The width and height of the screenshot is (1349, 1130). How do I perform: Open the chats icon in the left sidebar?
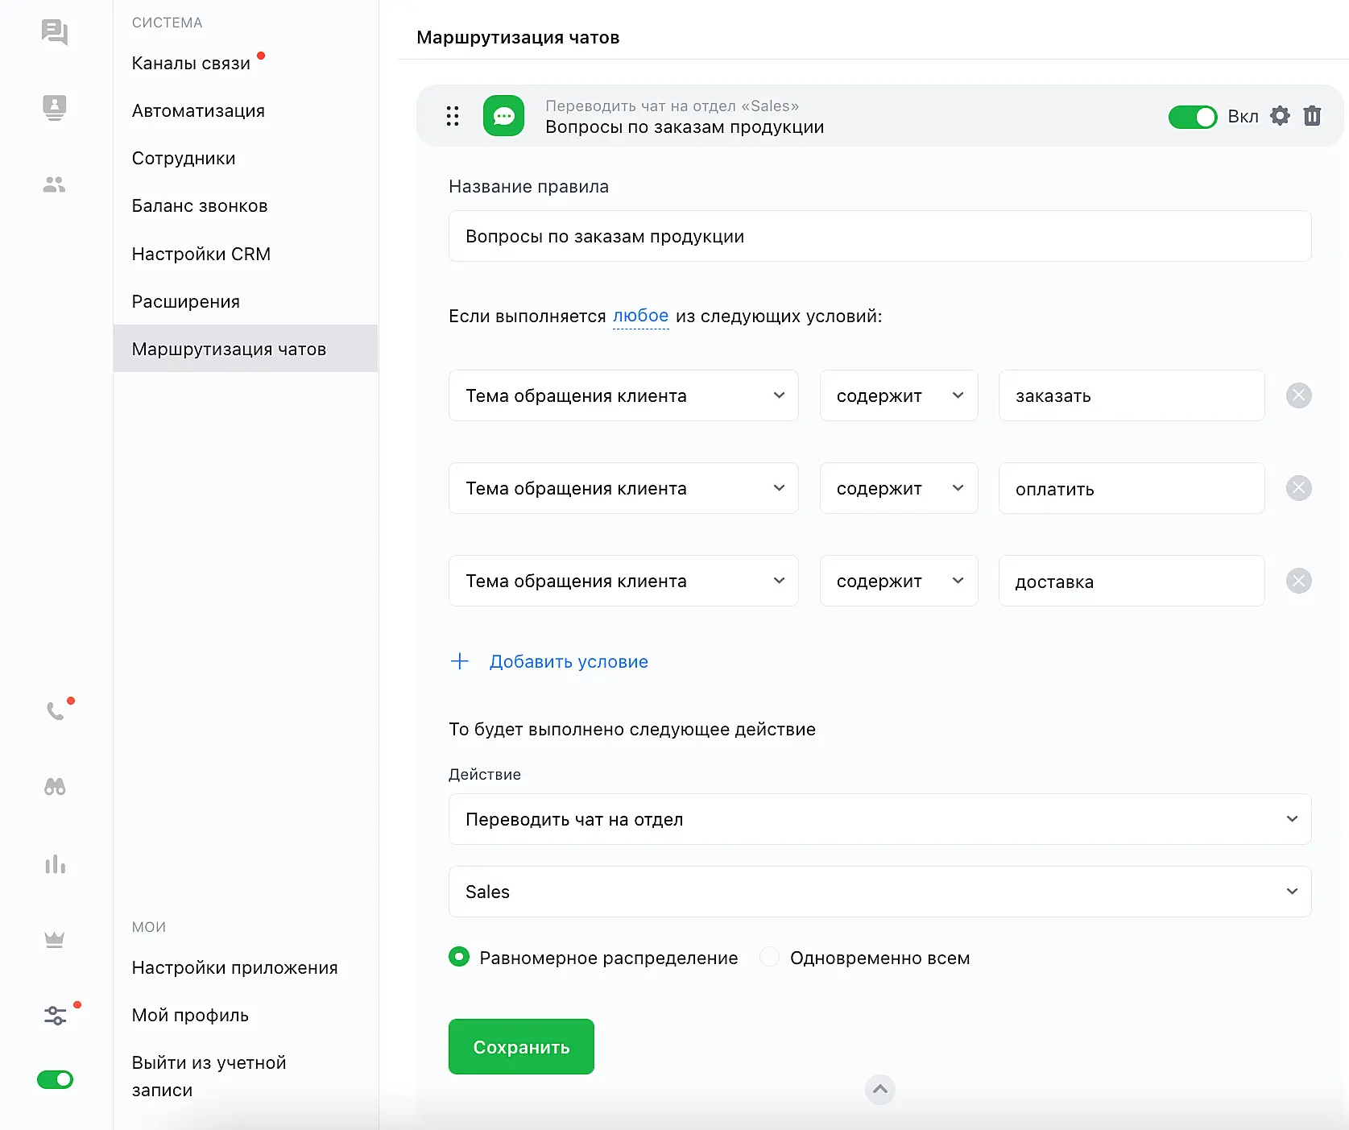pyautogui.click(x=54, y=32)
